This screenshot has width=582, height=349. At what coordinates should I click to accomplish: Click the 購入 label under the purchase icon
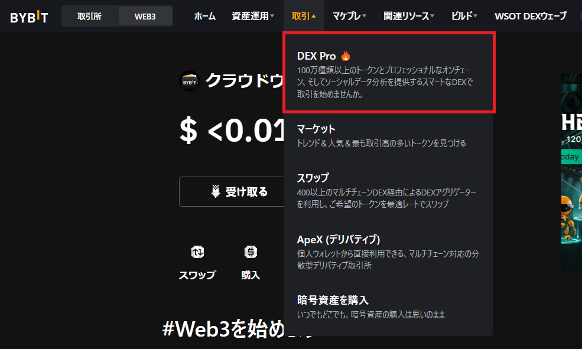coord(251,275)
